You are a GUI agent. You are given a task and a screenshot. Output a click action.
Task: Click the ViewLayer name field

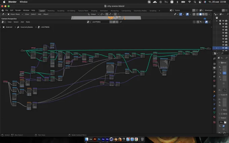coord(213,10)
